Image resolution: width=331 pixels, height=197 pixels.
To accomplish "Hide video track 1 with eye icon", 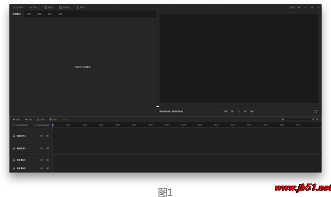I will tap(42, 148).
